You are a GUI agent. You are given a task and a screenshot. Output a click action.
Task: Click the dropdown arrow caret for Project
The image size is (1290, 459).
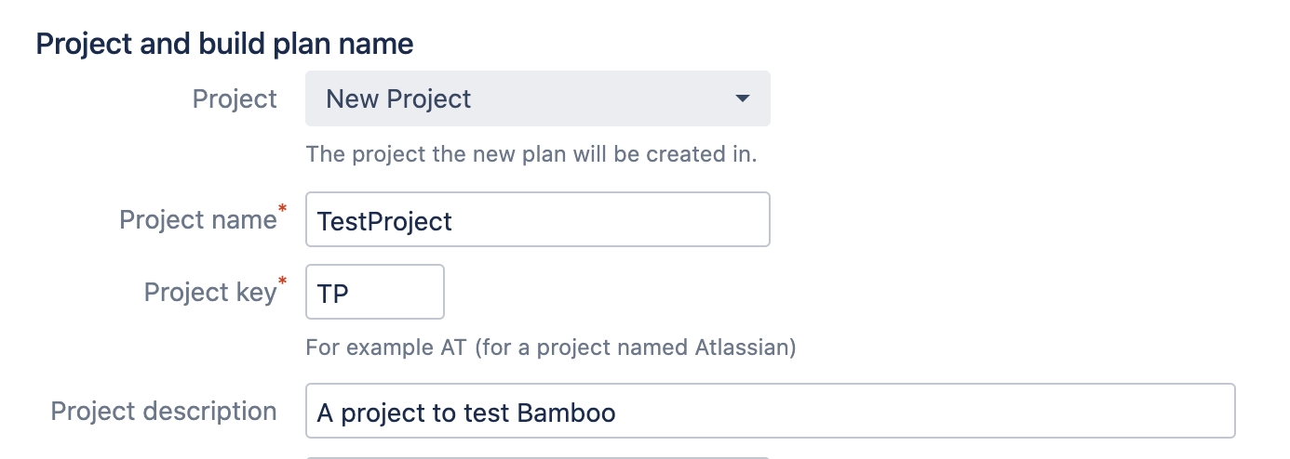(742, 98)
